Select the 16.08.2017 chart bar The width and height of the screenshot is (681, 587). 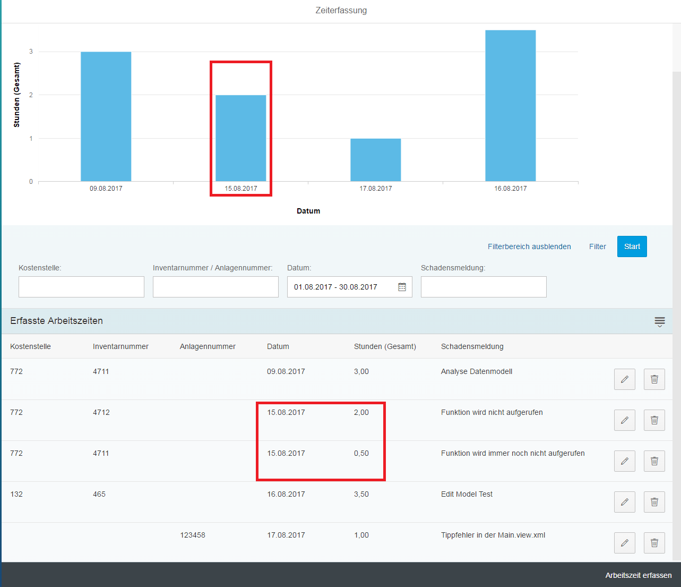click(511, 106)
